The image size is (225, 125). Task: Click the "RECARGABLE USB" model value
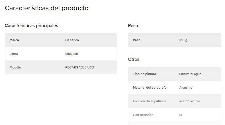click(x=79, y=67)
